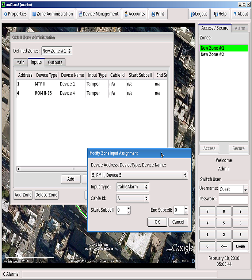Cancel the Modify Zone Input dialog
The width and height of the screenshot is (252, 280).
pos(178,222)
